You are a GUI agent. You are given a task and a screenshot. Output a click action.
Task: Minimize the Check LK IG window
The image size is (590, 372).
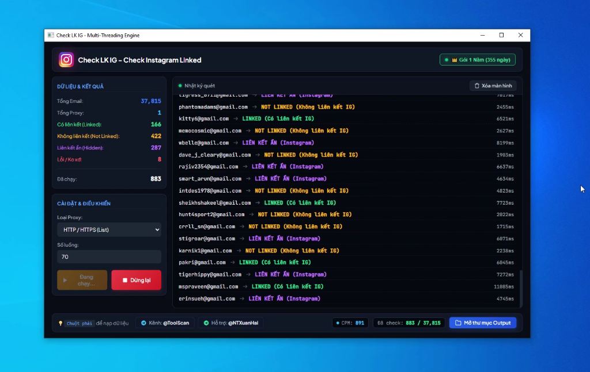tap(482, 35)
